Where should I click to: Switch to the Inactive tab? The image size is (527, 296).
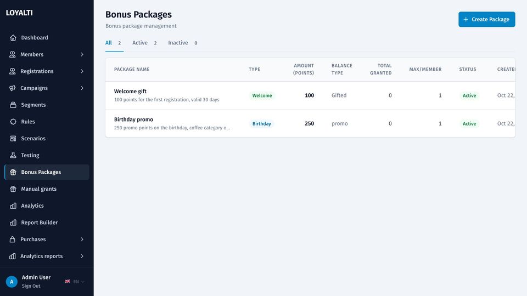point(182,43)
